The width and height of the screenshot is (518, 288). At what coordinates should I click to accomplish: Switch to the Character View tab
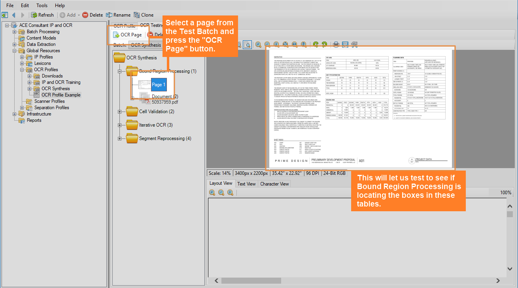tap(274, 184)
